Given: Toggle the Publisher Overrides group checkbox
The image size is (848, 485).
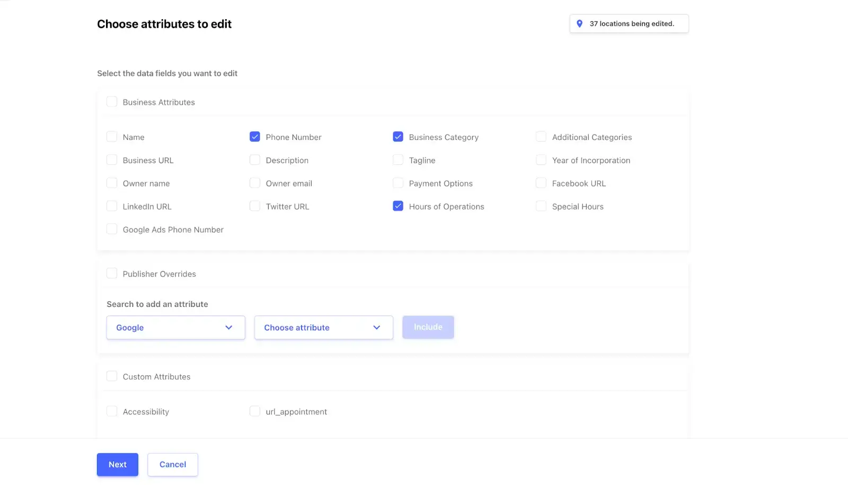Looking at the screenshot, I should tap(112, 274).
